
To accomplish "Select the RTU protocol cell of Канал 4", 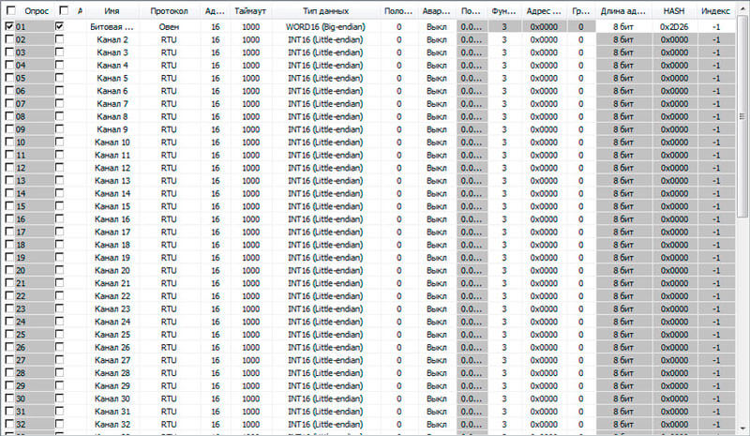I will [169, 65].
